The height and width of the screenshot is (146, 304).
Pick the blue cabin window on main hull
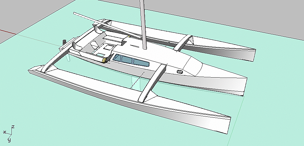tap(131, 60)
